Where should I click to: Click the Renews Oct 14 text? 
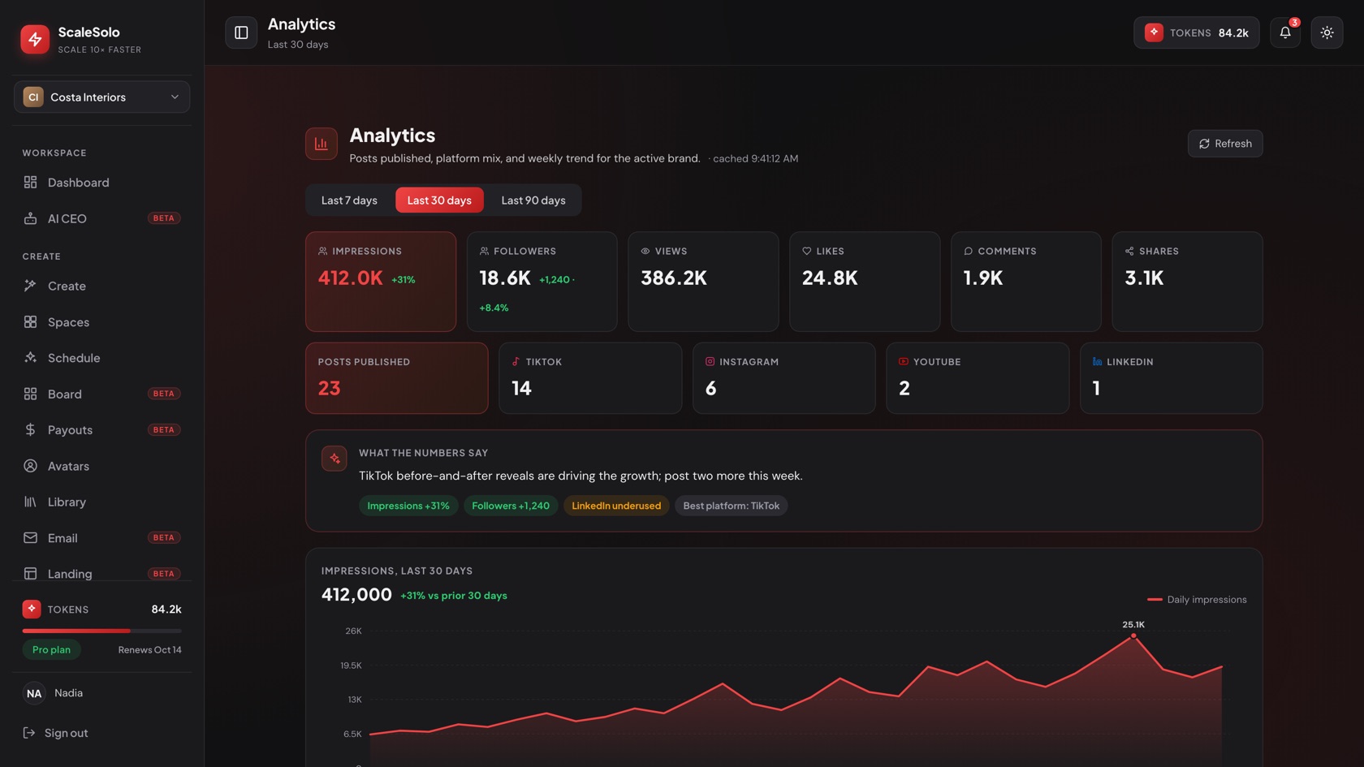[149, 650]
